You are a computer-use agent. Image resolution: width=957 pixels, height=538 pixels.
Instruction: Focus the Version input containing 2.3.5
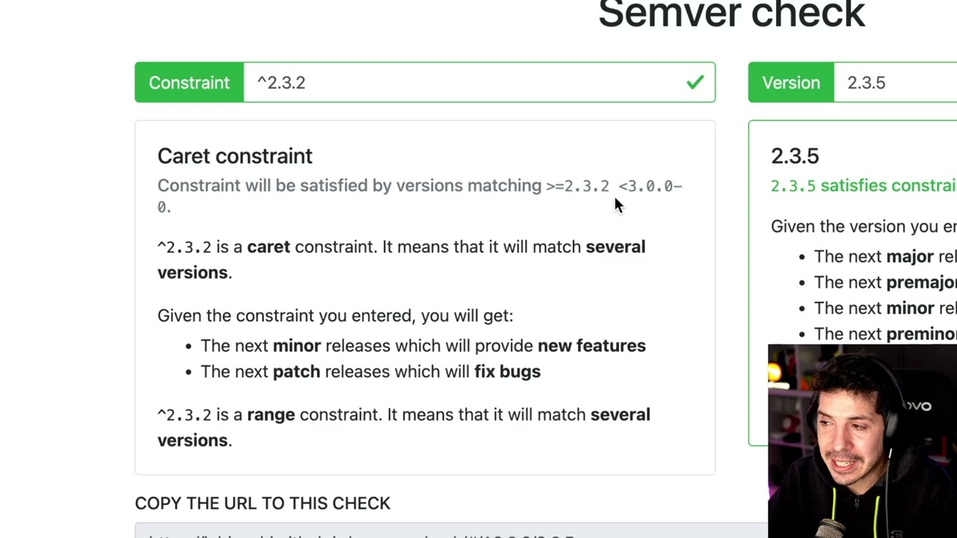tap(896, 82)
